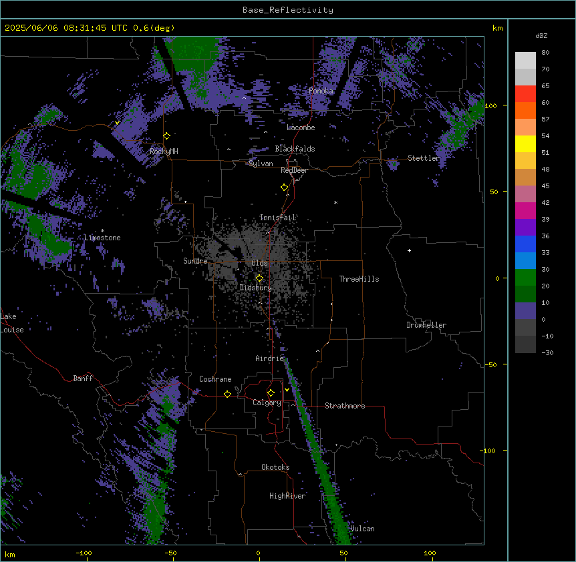Pick the light gray swatch between 70 and 65
Screen dimensions: 576x562
(x=525, y=77)
